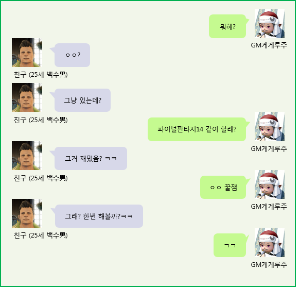300x287 pixels.
Task: Click friend avatar beside 그거 재밌음? bubble
Action: tap(27, 156)
